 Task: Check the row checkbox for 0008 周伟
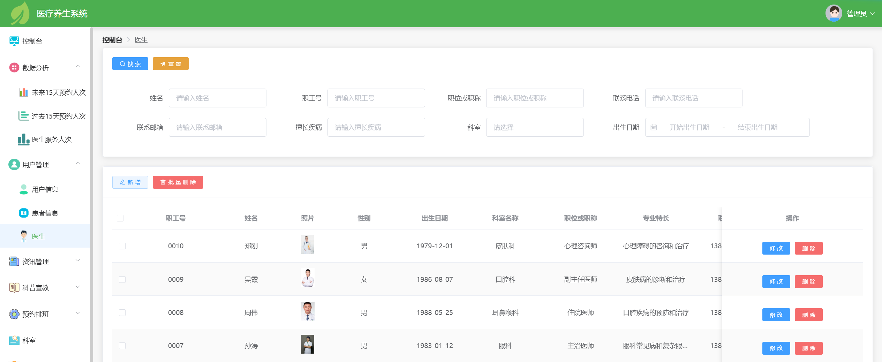pos(122,312)
